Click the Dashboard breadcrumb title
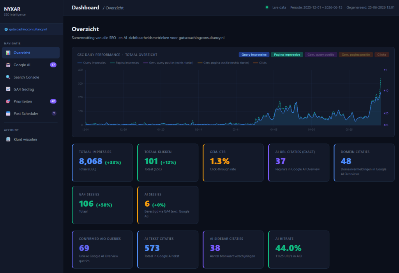The image size is (399, 273). pos(85,8)
